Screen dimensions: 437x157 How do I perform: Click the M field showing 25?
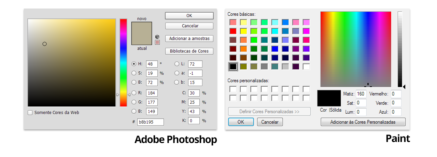coord(194,102)
